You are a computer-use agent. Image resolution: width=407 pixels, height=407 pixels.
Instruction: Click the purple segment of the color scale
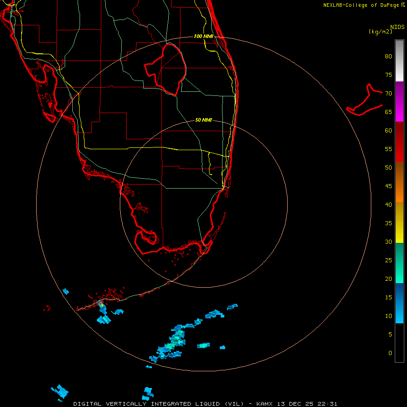399,101
